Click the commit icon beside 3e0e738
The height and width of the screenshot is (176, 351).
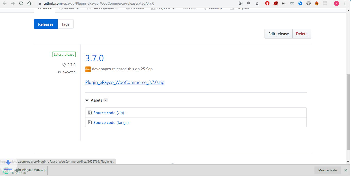(x=59, y=72)
